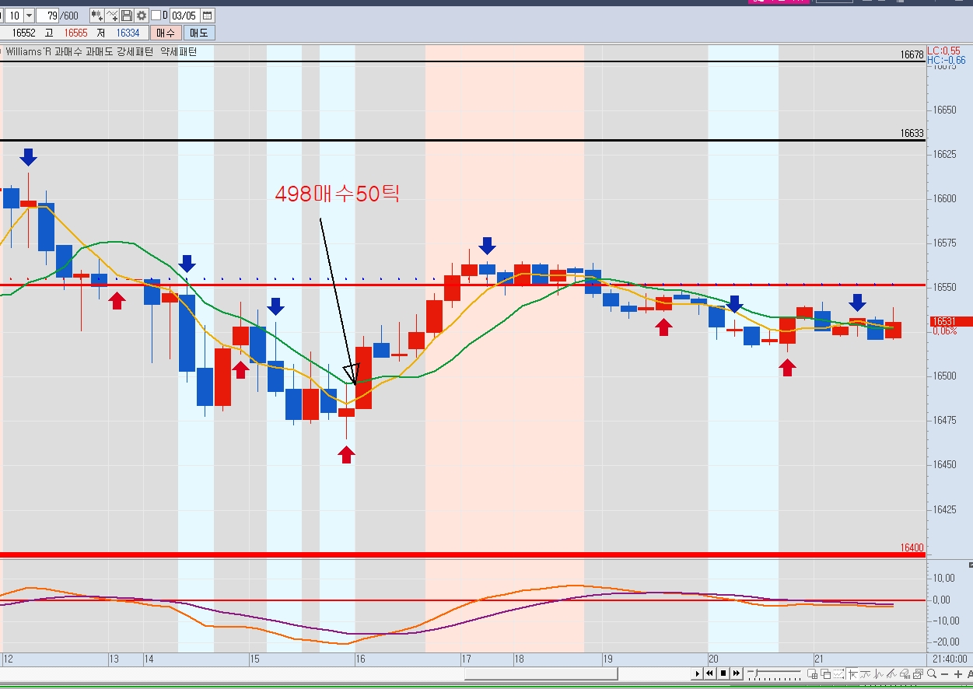
Task: Click the trendline drawing icon
Action: pyautogui.click(x=892, y=673)
